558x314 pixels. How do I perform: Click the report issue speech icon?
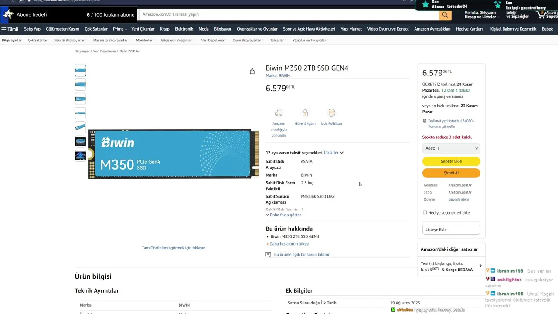269,254
